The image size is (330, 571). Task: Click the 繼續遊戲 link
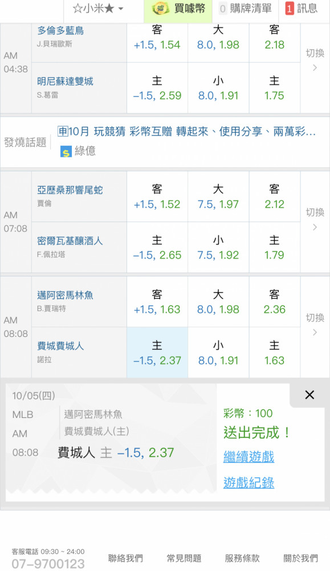tap(248, 457)
